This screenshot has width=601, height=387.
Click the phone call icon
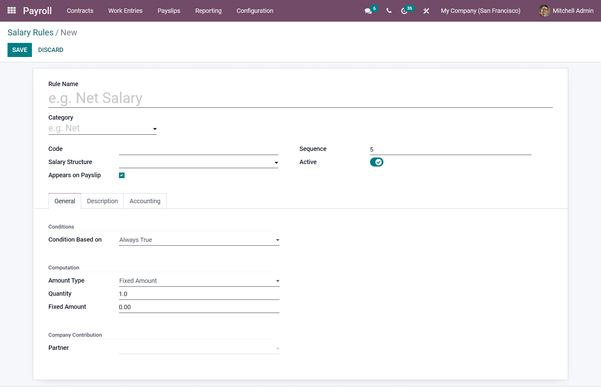pyautogui.click(x=388, y=11)
